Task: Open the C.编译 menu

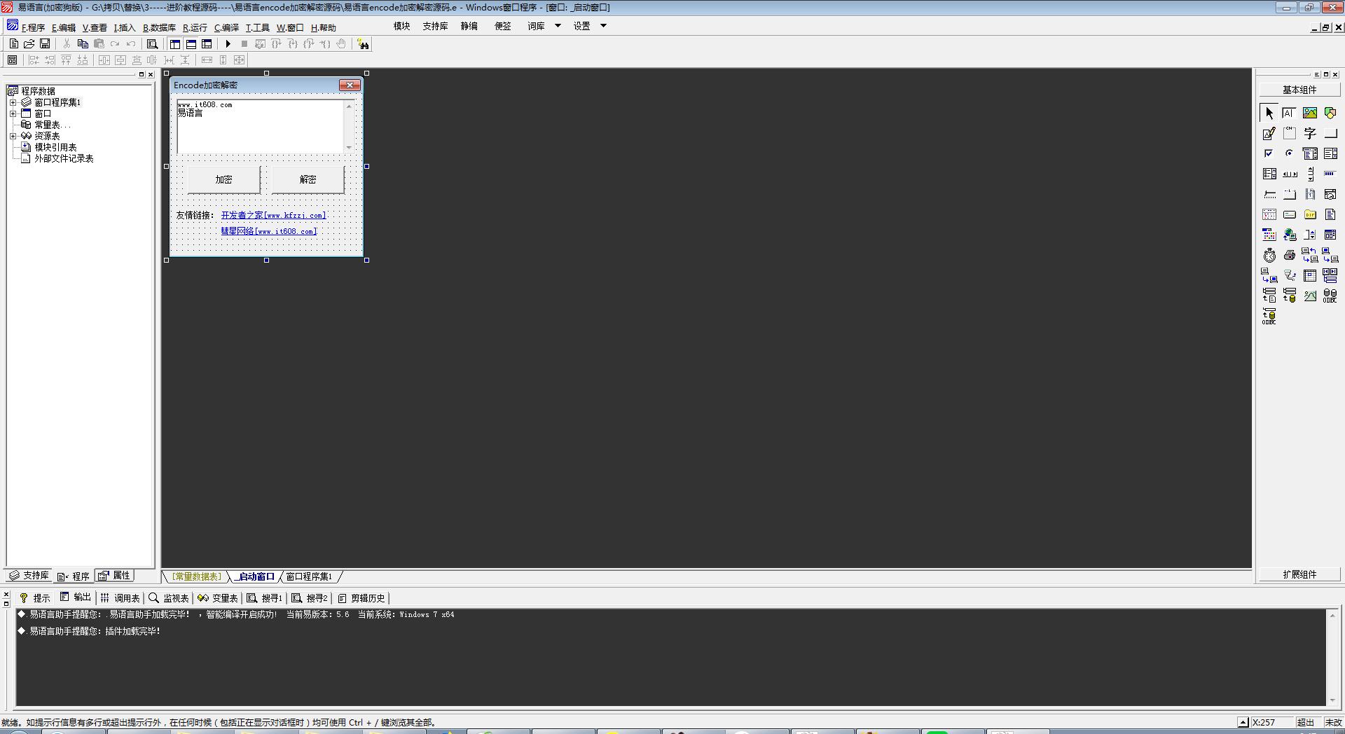Action: (226, 27)
